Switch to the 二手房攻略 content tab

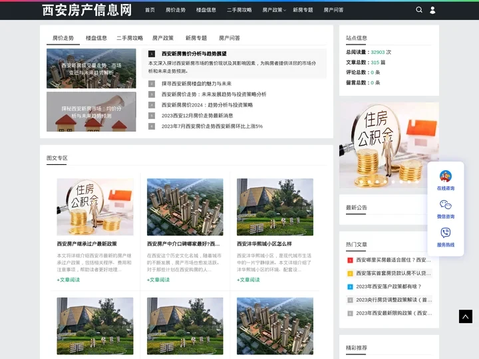tap(130, 38)
